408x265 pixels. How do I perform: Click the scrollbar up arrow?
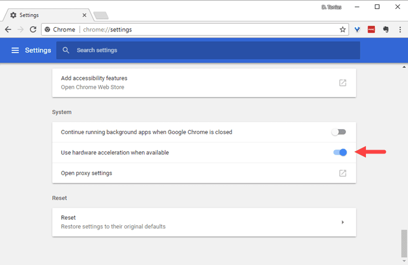pos(404,67)
